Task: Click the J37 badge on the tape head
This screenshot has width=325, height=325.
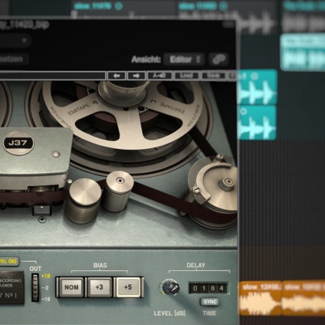Action: 18,143
